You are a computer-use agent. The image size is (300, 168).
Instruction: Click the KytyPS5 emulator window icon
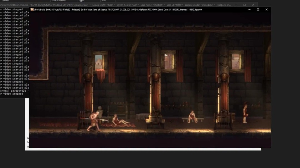[32, 9]
